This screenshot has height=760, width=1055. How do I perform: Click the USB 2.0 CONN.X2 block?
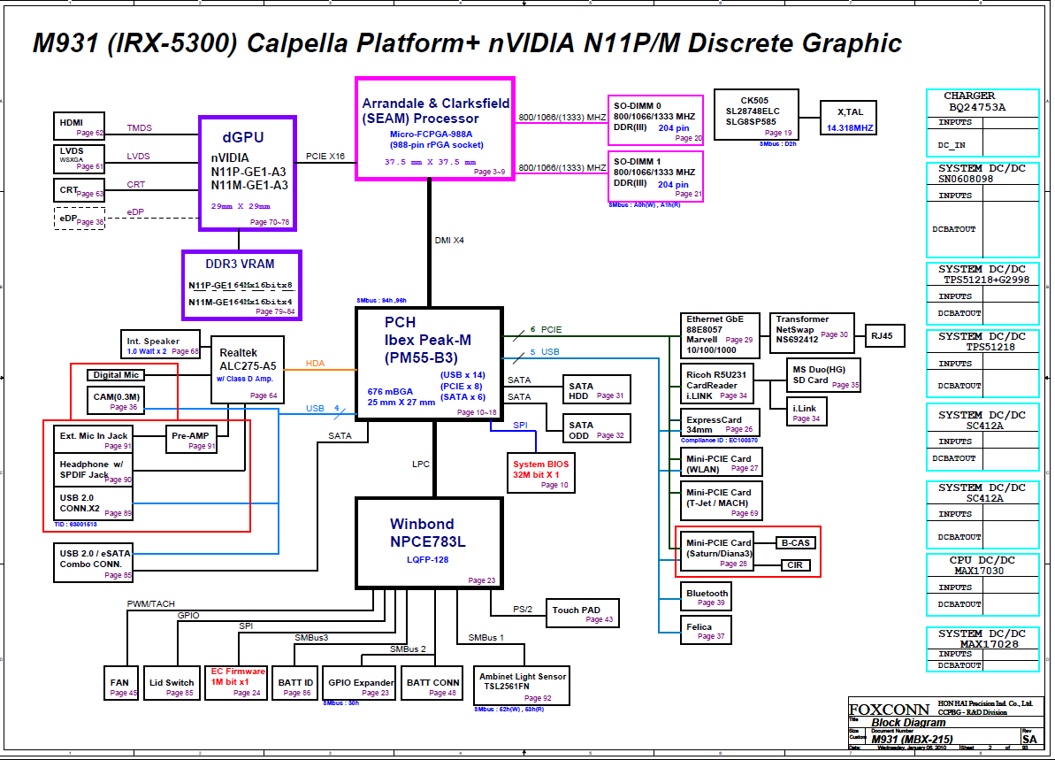93,503
